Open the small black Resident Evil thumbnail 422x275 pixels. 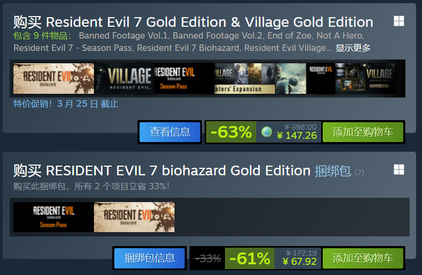[321, 78]
